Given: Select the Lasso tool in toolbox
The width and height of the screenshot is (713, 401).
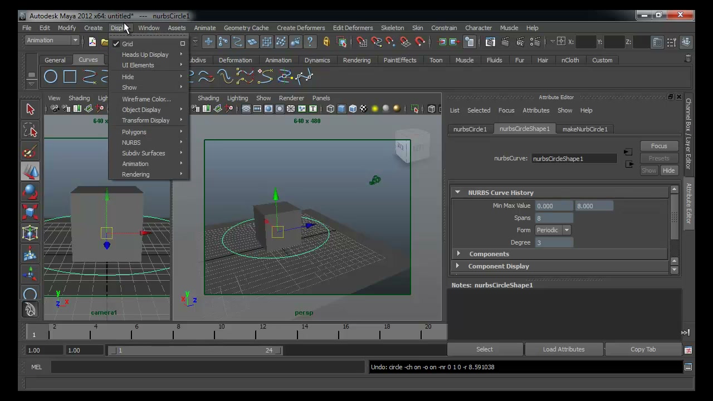Looking at the screenshot, I should point(30,131).
